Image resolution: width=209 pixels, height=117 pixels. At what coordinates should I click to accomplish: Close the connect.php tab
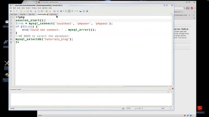(47, 14)
